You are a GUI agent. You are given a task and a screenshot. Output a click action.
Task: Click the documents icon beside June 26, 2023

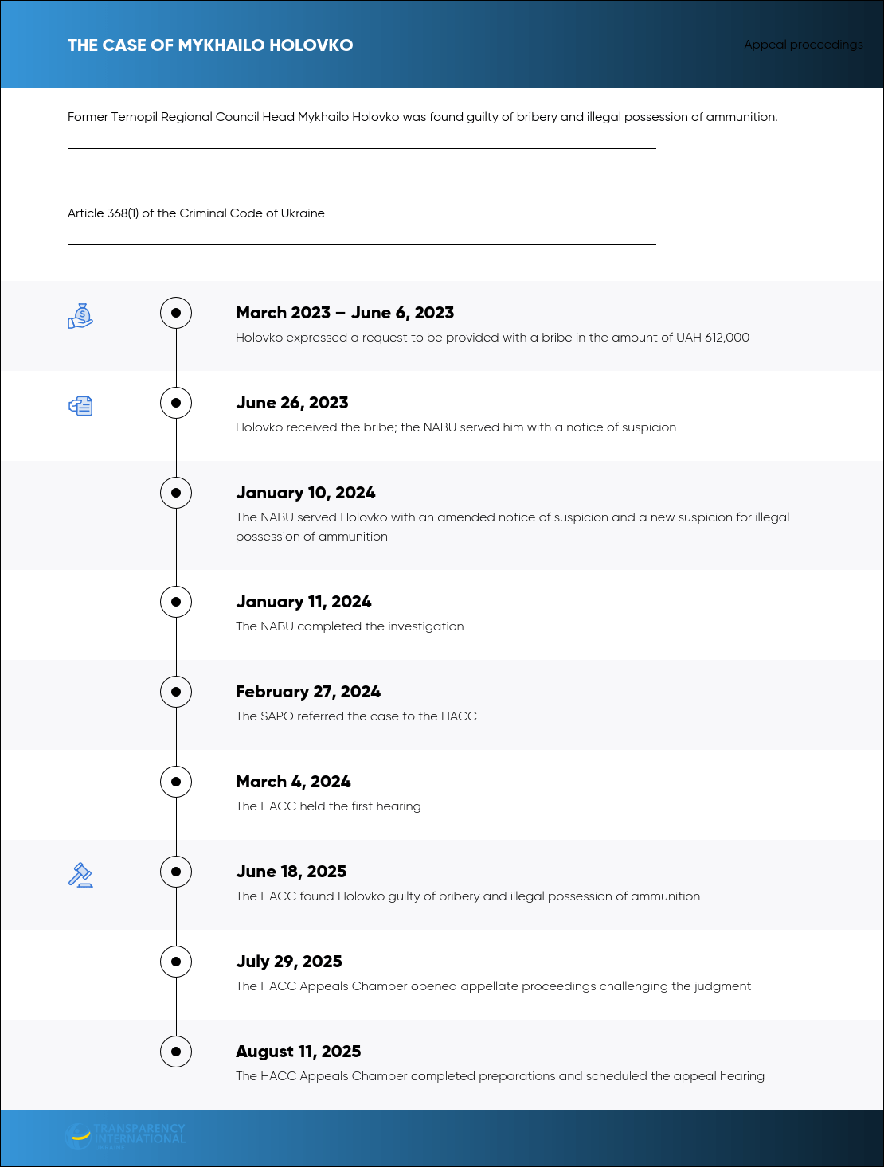pos(80,406)
